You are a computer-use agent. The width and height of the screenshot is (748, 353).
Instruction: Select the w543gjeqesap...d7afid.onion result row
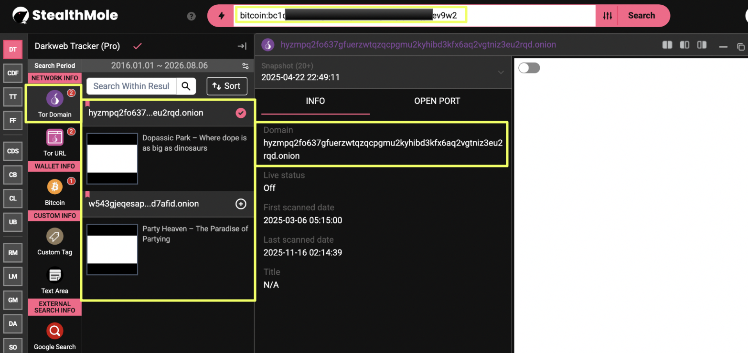[x=168, y=204]
